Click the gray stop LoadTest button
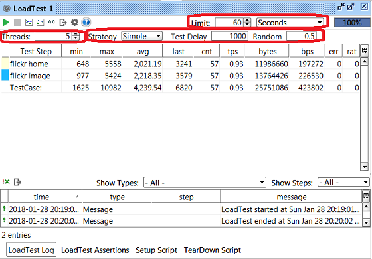This screenshot has height=259, width=372. [x=17, y=23]
